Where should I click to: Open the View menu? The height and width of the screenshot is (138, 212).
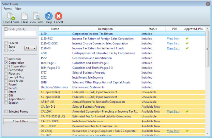pos(18,8)
